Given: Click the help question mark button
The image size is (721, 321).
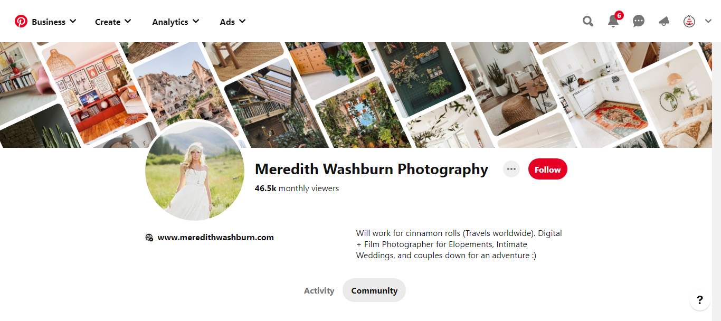Looking at the screenshot, I should coord(700,300).
